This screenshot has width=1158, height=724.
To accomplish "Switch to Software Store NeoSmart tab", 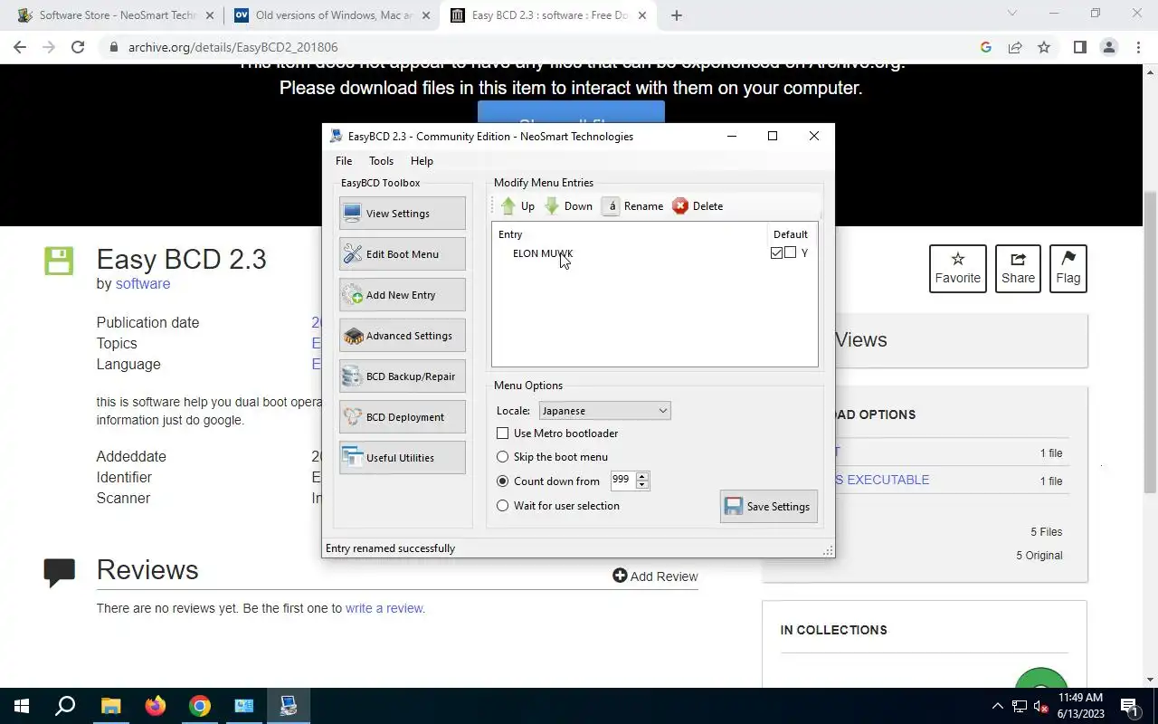I will [x=116, y=15].
